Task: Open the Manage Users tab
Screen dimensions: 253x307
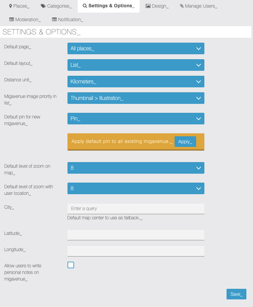Action: pyautogui.click(x=198, y=6)
